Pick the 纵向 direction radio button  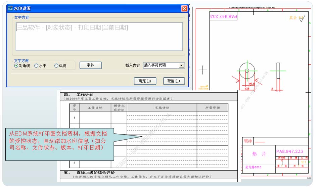coord(56,66)
